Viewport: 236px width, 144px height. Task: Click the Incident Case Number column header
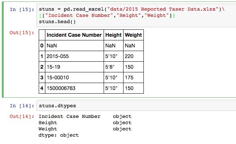[x=74, y=35]
